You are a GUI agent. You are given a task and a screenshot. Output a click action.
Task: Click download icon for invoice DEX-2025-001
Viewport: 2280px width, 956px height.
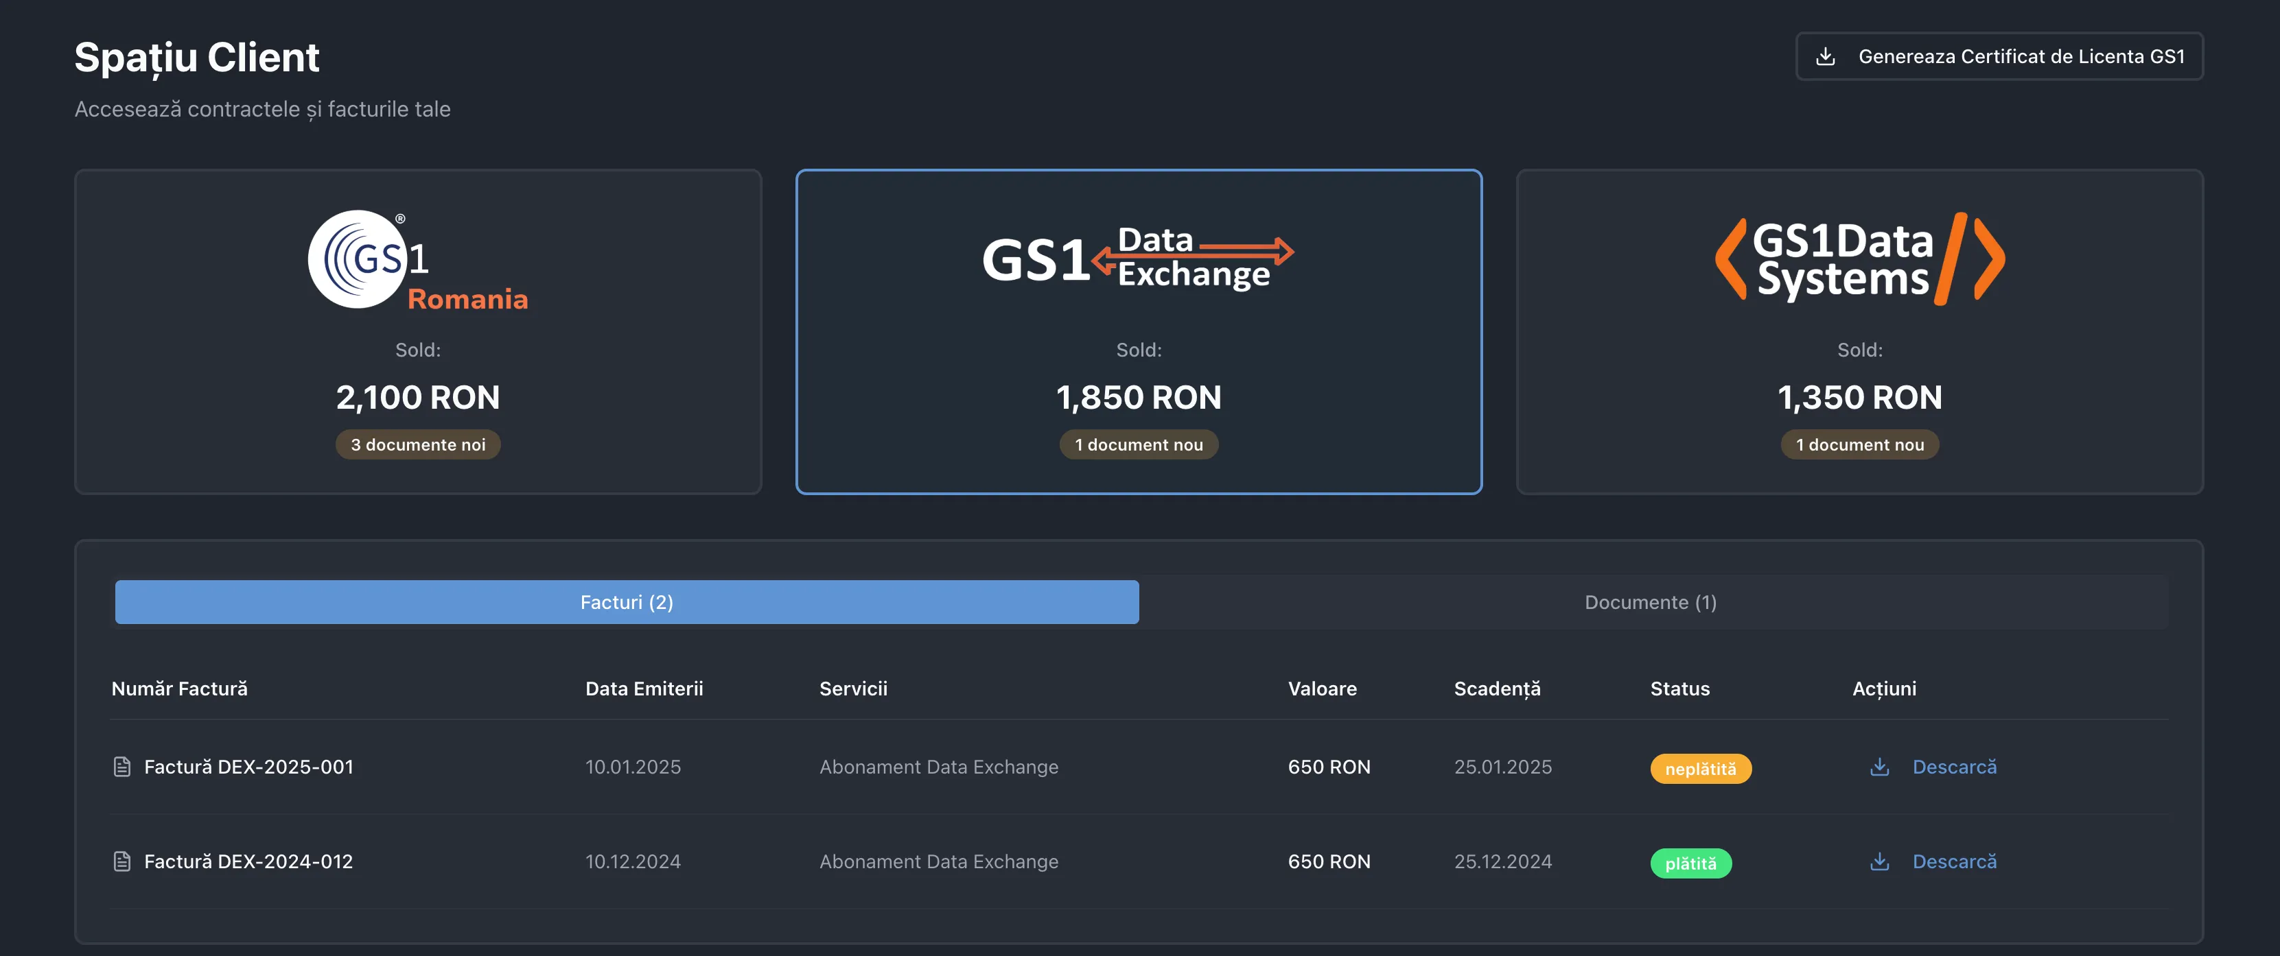[1879, 767]
